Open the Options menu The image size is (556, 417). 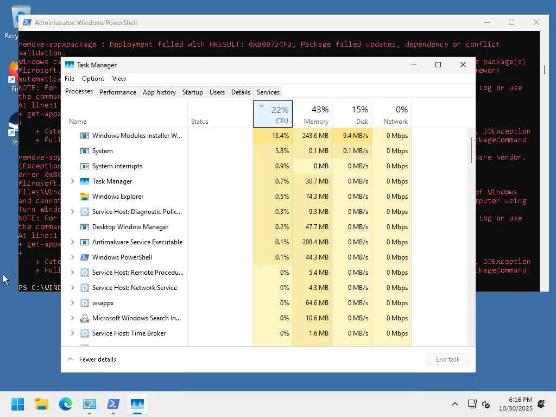click(93, 79)
